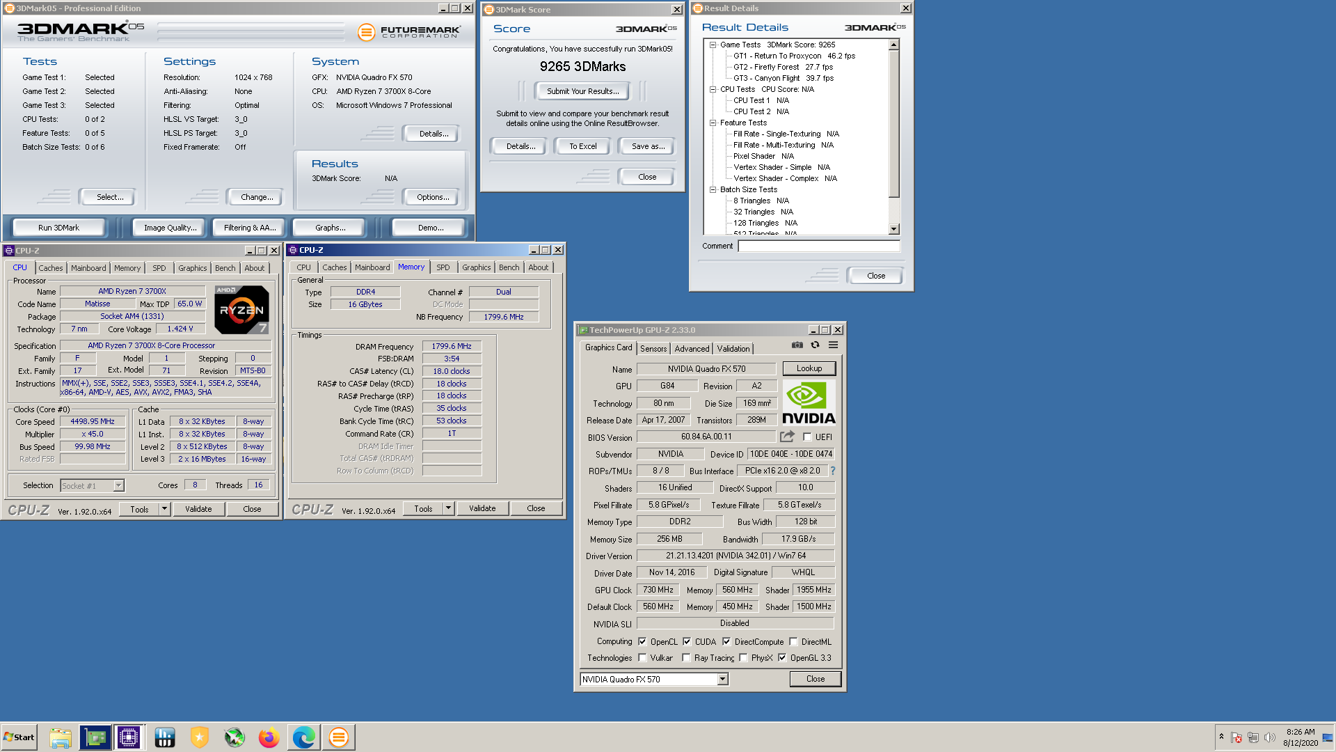Toggle the OpenCL checkbox
Viewport: 1336px width, 752px height.
coord(642,642)
